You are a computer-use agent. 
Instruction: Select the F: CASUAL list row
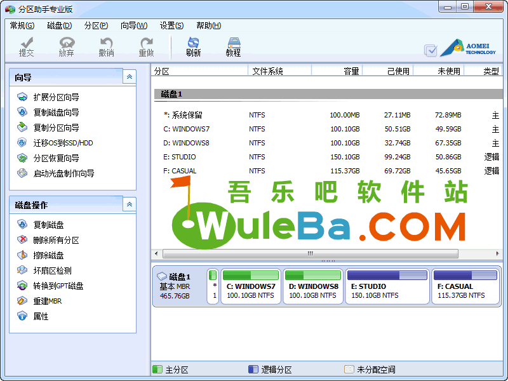[x=327, y=171]
